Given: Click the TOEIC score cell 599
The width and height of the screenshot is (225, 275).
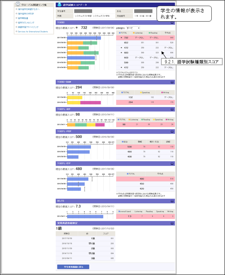Looking at the screenshot, I should coord(126,62).
